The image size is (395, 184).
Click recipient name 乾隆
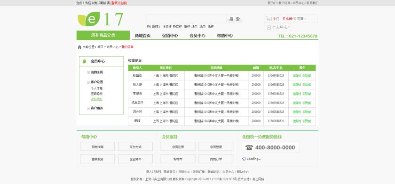(137, 121)
